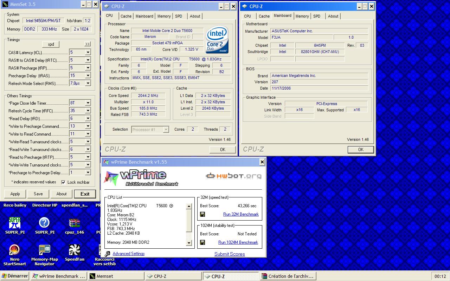Close the wPrime Benchmark window
This screenshot has width=450, height=281.
pyautogui.click(x=262, y=162)
